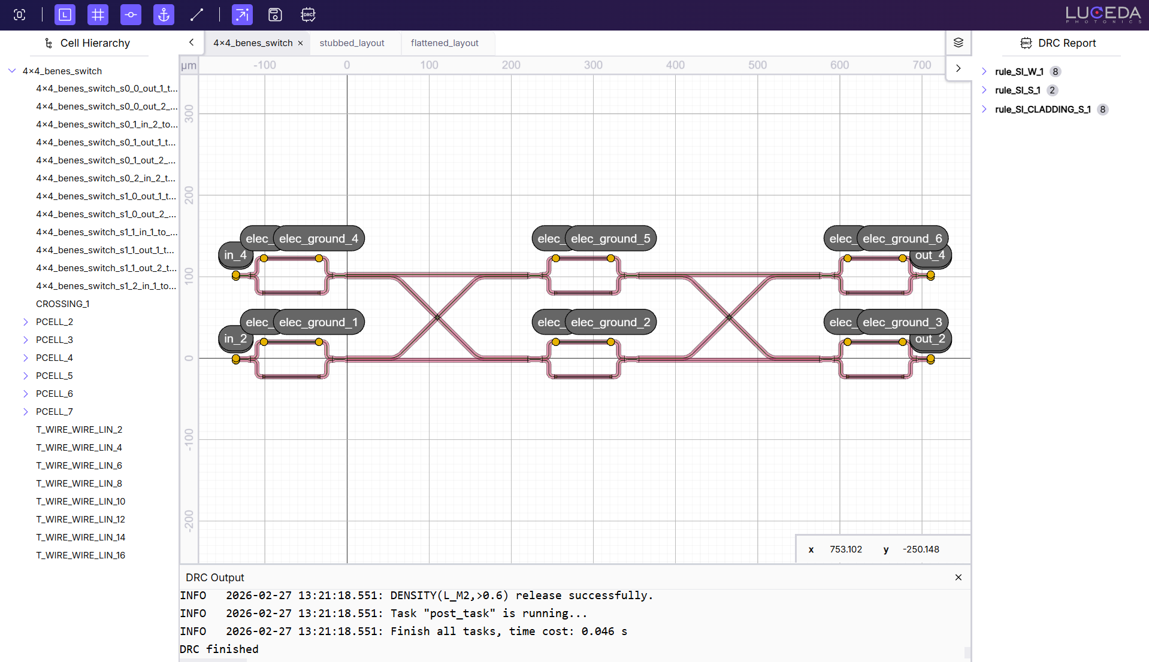Collapse the Cell Hierarchy panel arrow
The image size is (1149, 662).
(x=191, y=42)
